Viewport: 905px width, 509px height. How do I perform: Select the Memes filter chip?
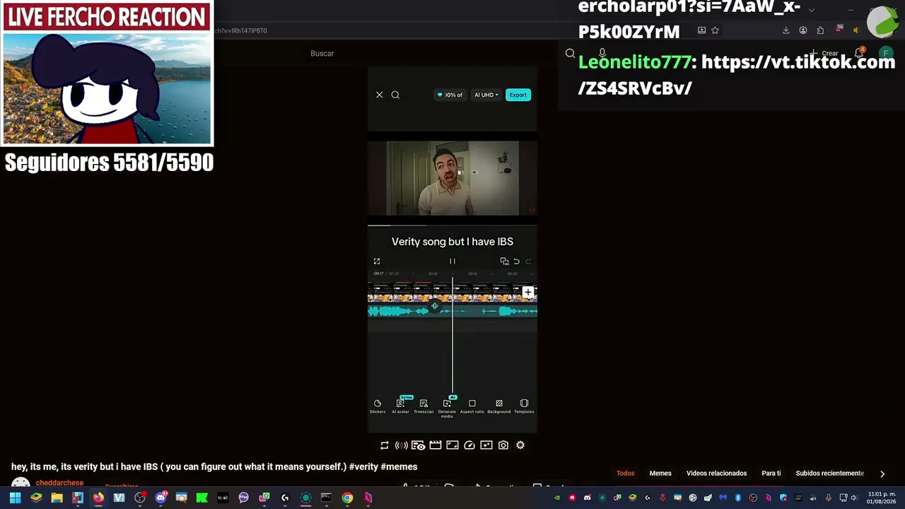point(660,474)
